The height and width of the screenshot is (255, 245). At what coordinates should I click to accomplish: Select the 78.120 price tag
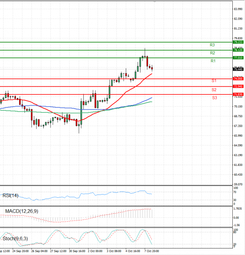coord(238,50)
